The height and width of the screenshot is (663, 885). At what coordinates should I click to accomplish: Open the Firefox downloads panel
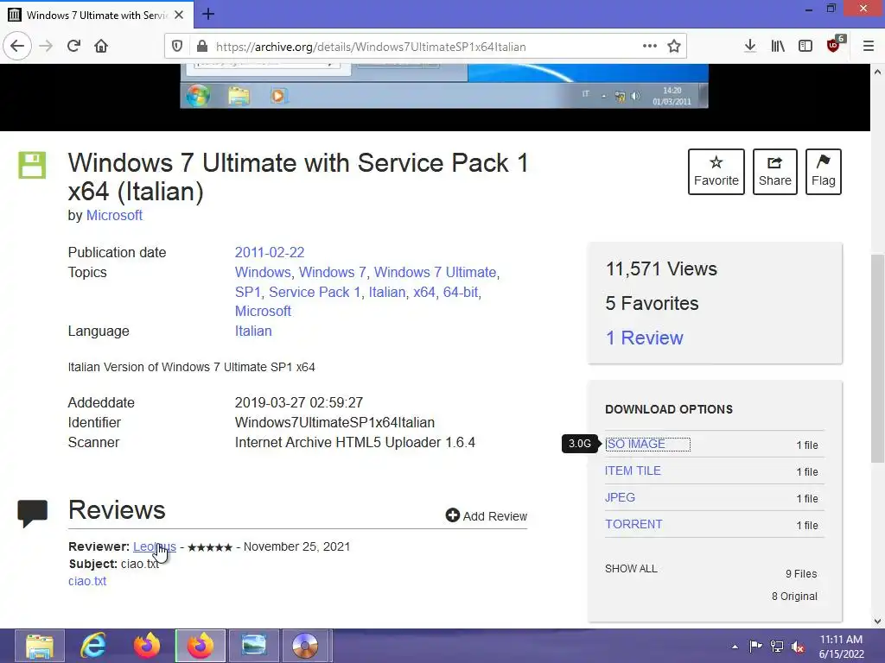point(749,46)
